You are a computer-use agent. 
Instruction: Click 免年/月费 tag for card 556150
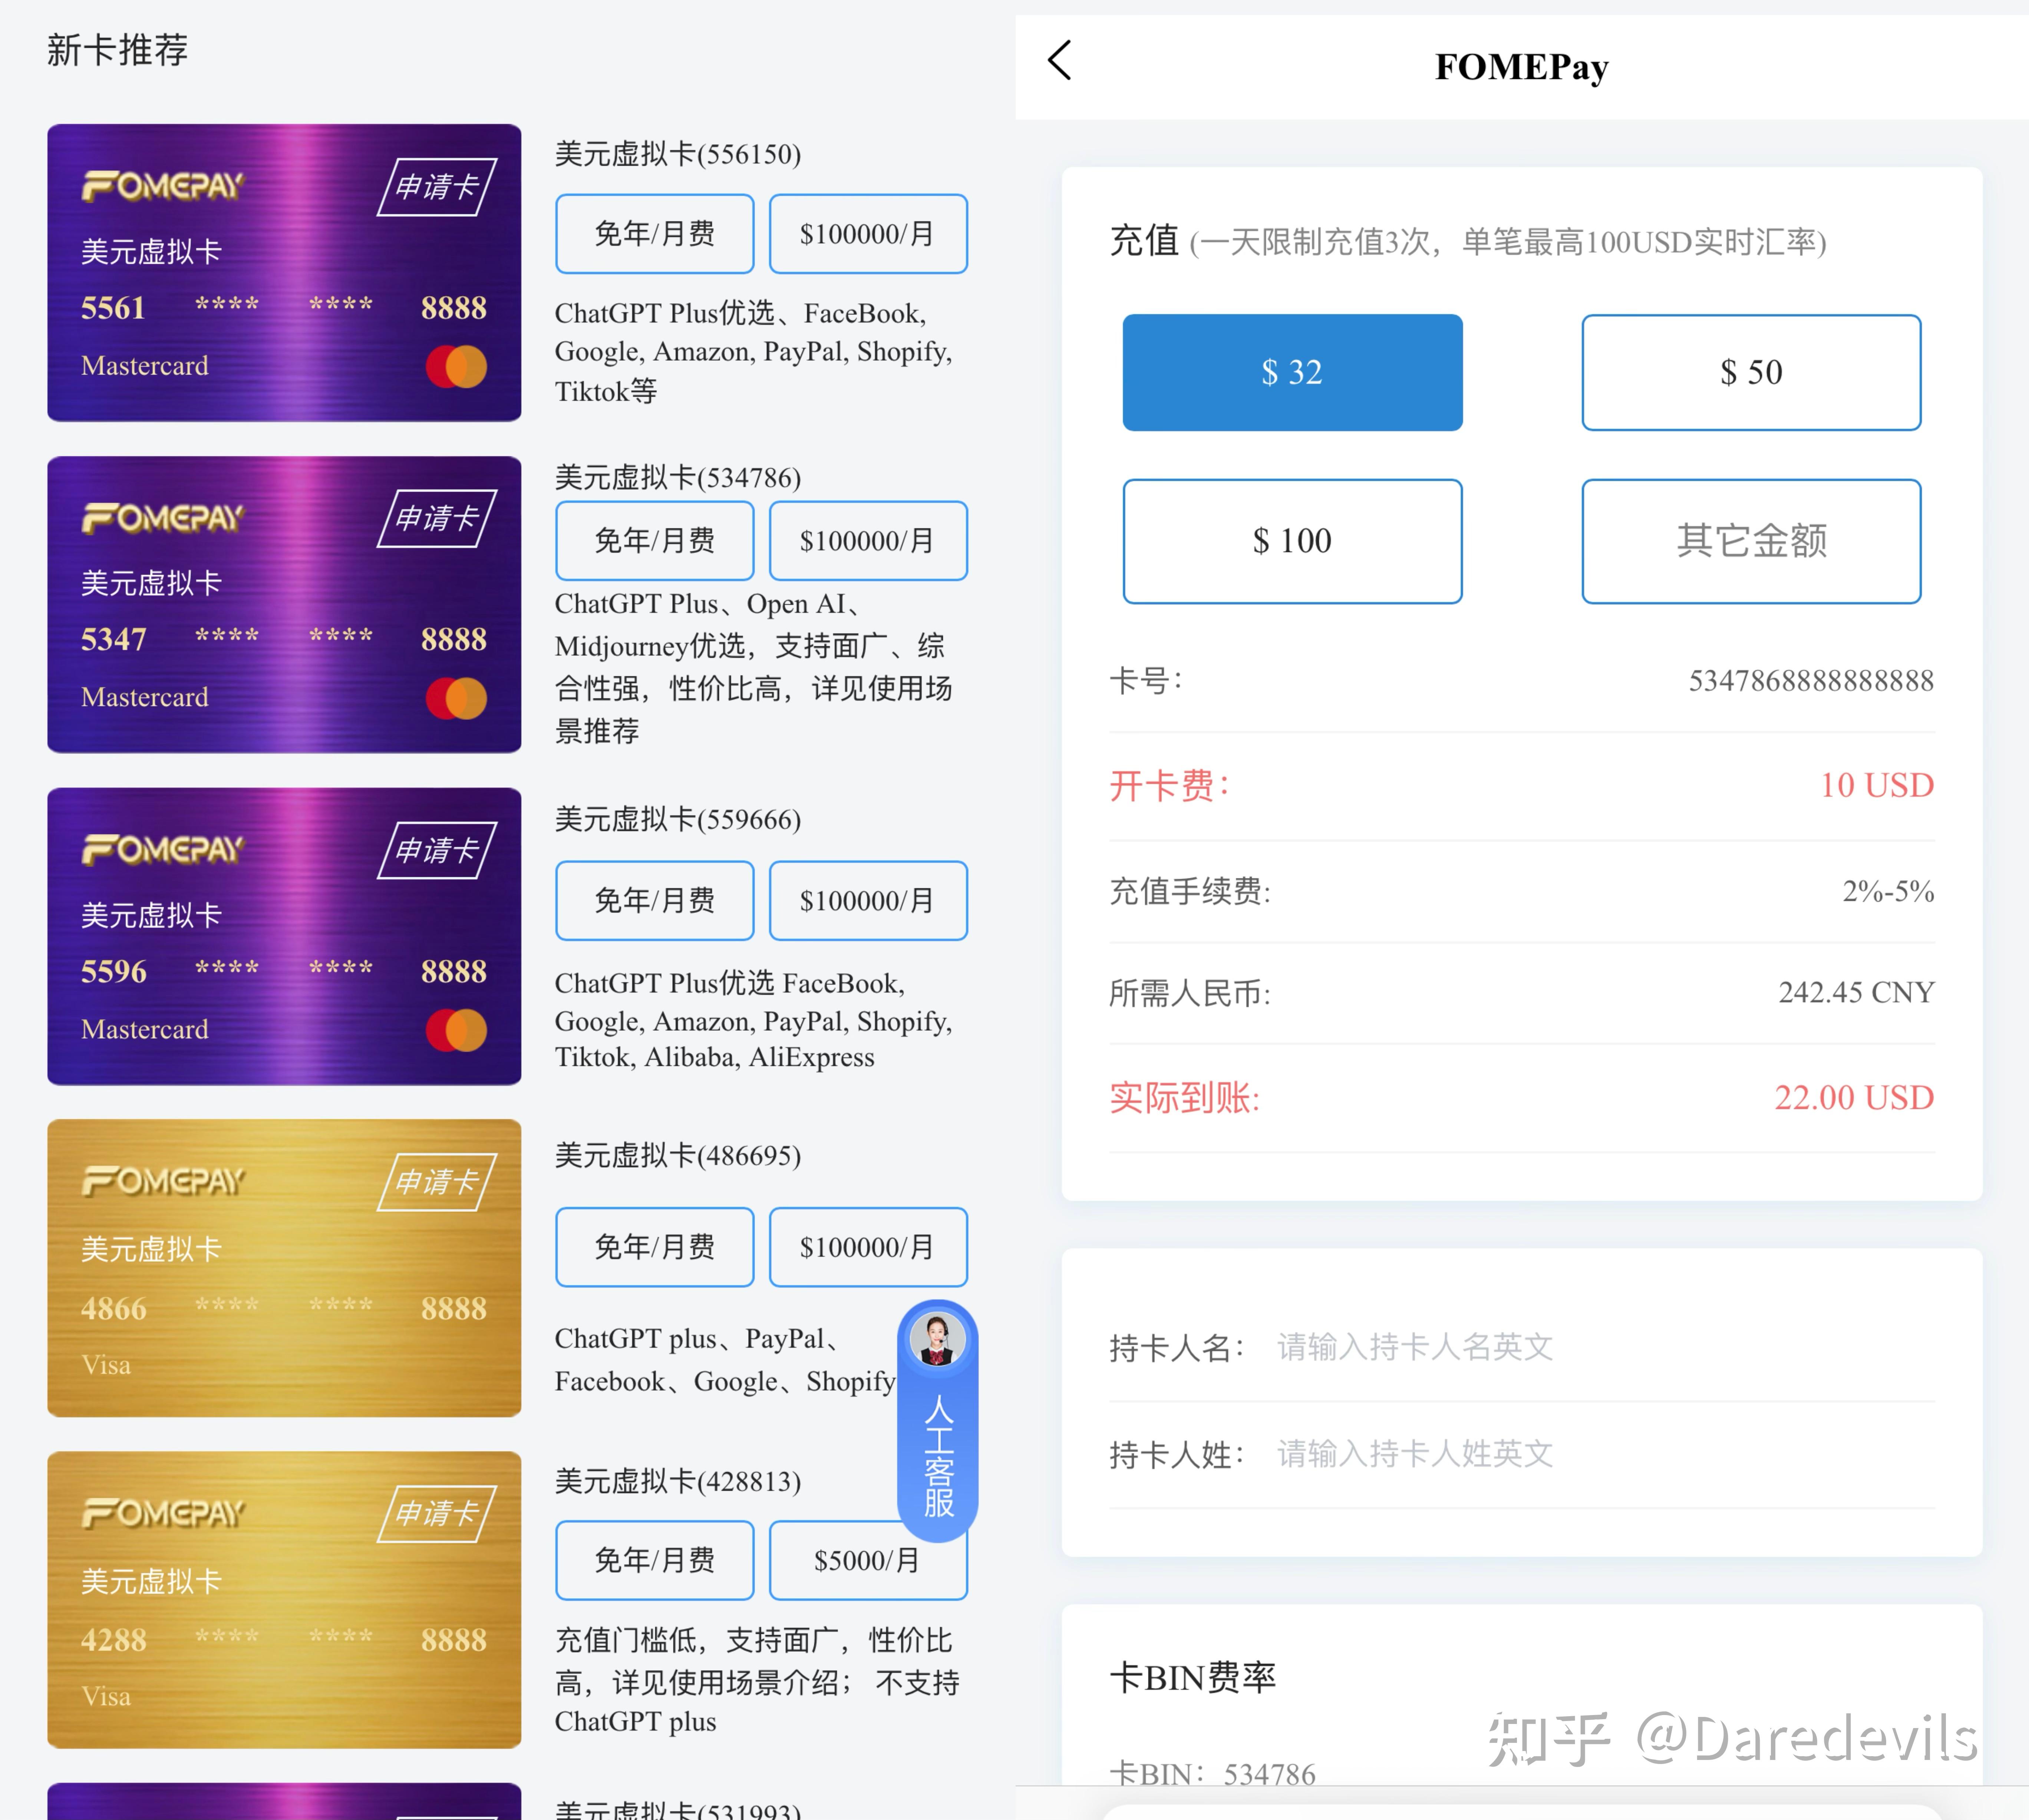click(x=654, y=234)
